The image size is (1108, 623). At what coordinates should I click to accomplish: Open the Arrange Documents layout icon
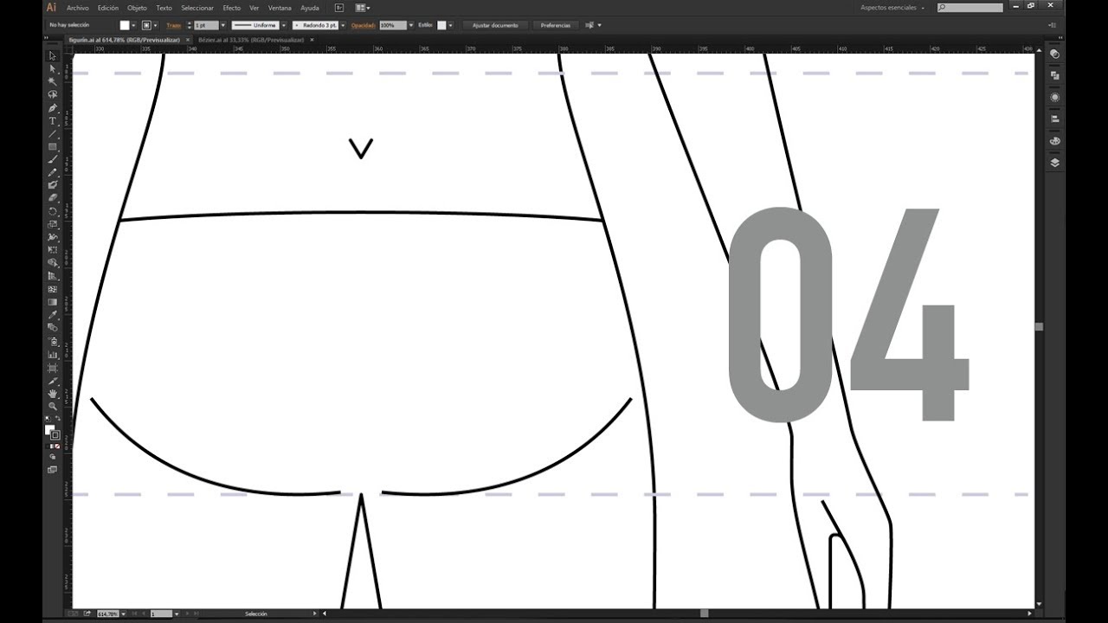pyautogui.click(x=363, y=8)
